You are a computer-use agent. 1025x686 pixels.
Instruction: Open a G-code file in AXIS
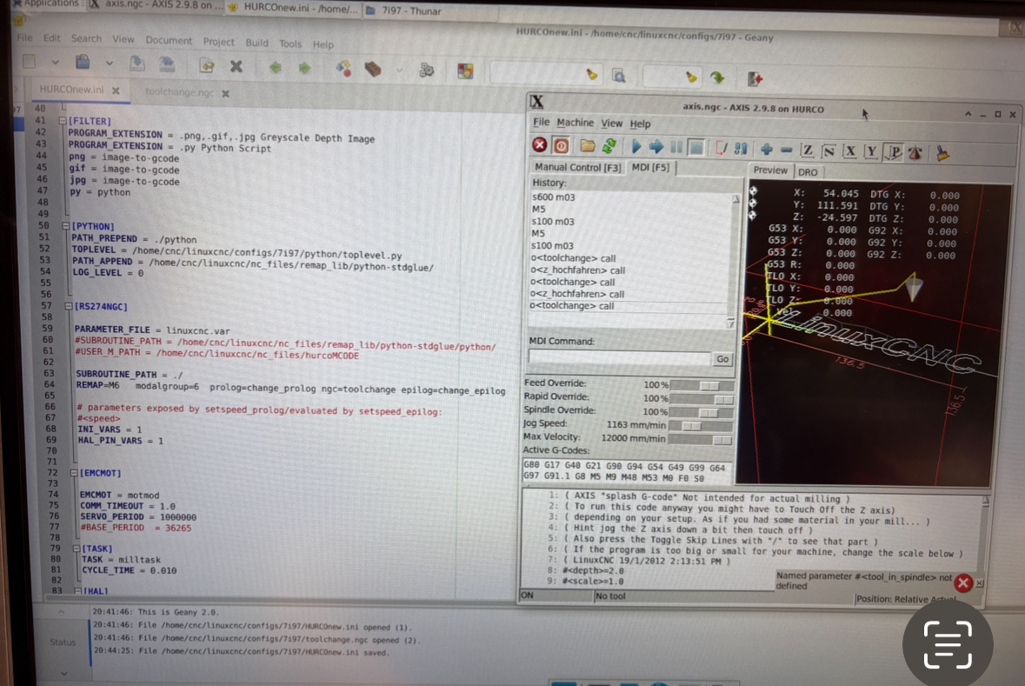(x=587, y=146)
